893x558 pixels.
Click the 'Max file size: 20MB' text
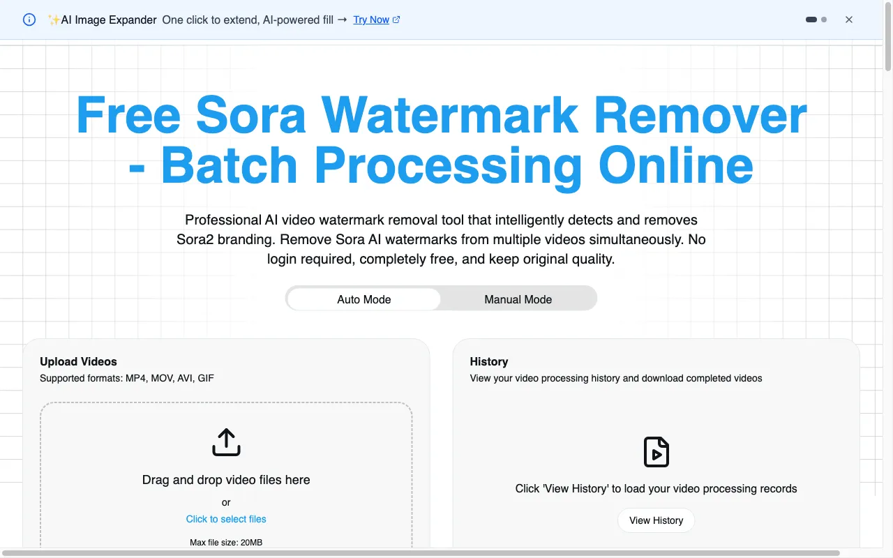[x=226, y=543]
